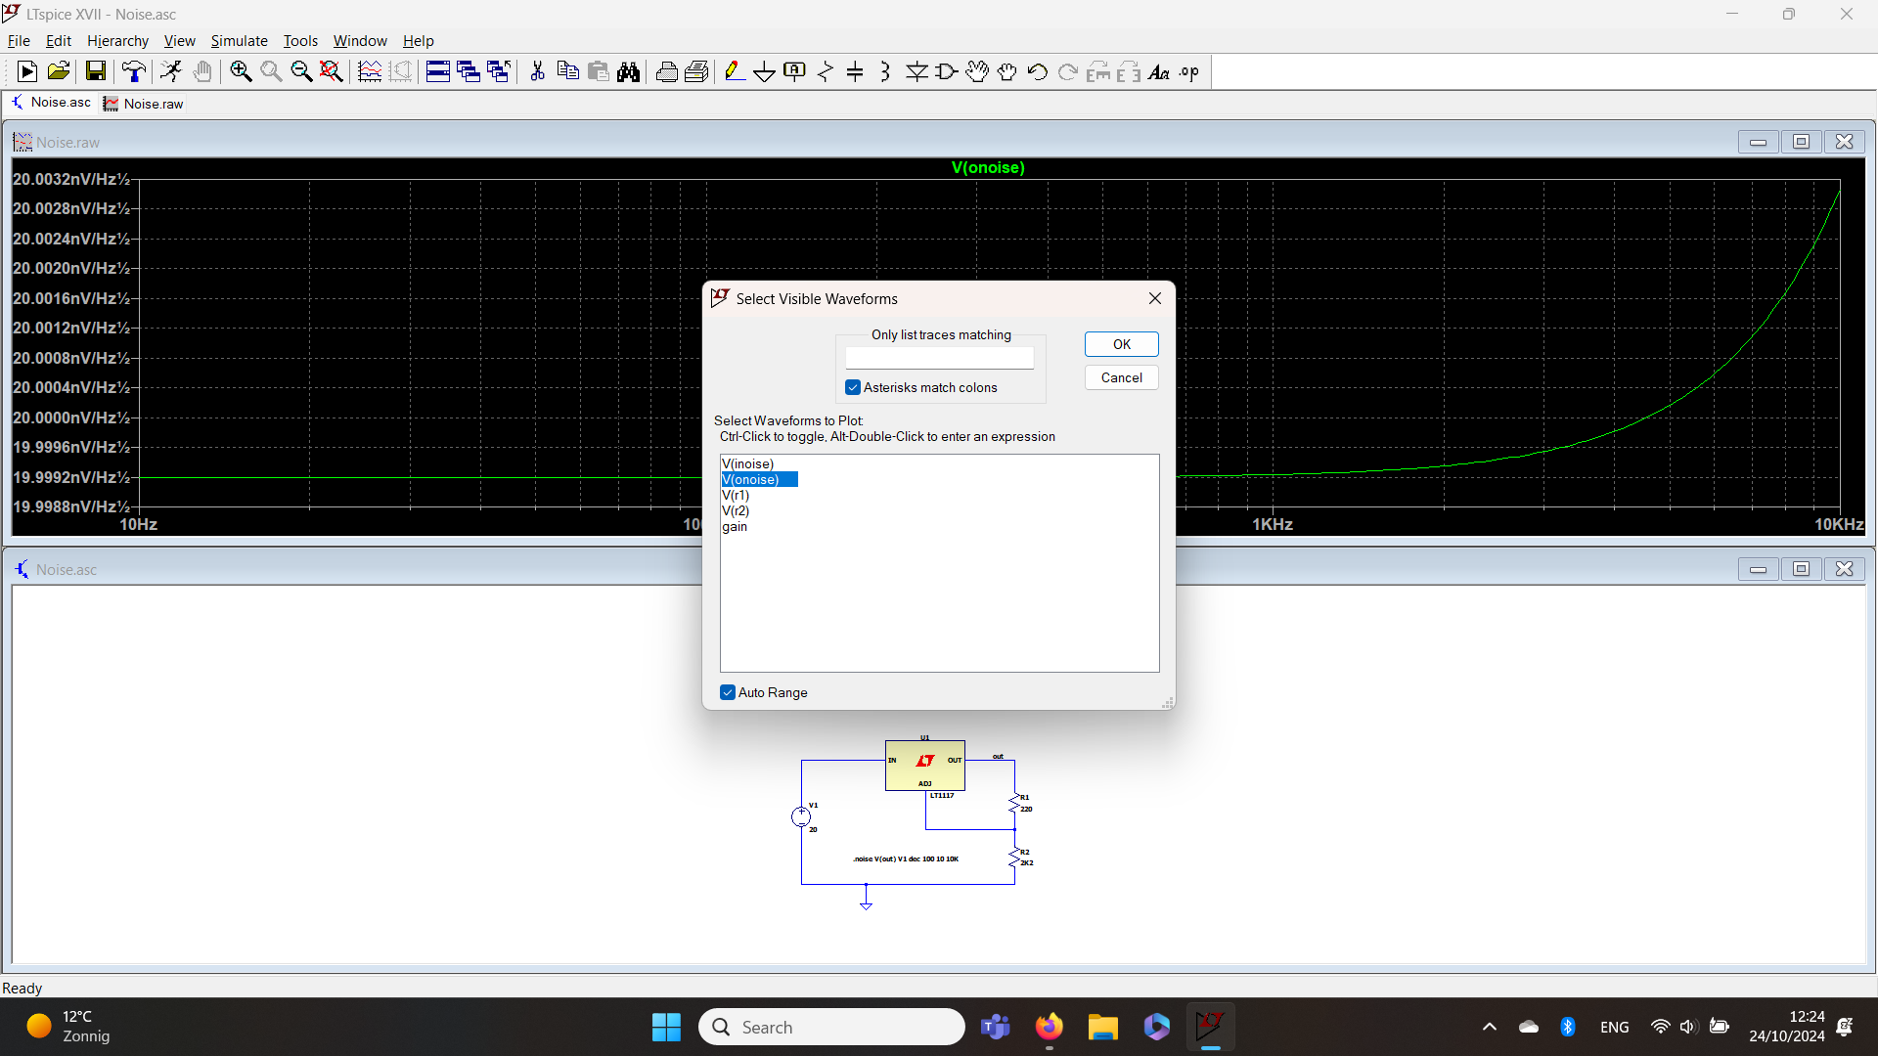1878x1056 pixels.
Task: Switch to the Noise.raw tab
Action: coord(144,104)
